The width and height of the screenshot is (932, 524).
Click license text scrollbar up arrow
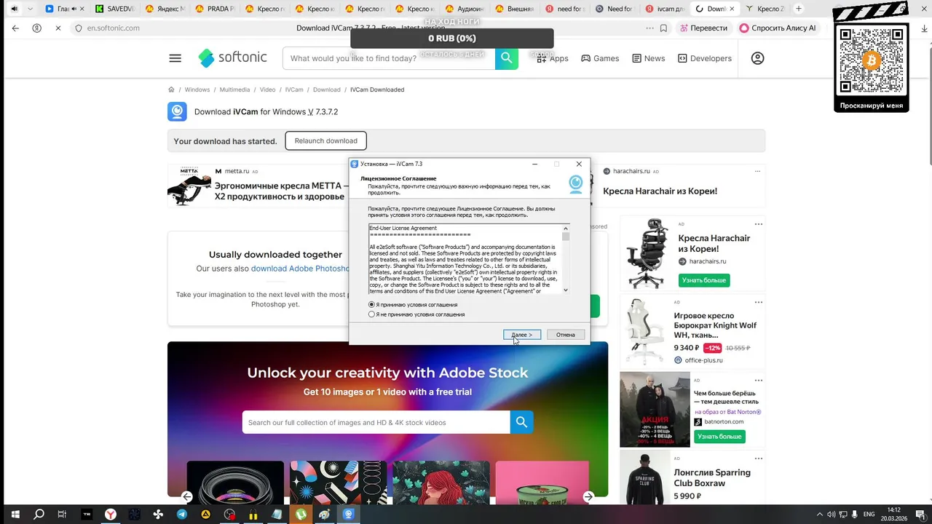tap(566, 229)
